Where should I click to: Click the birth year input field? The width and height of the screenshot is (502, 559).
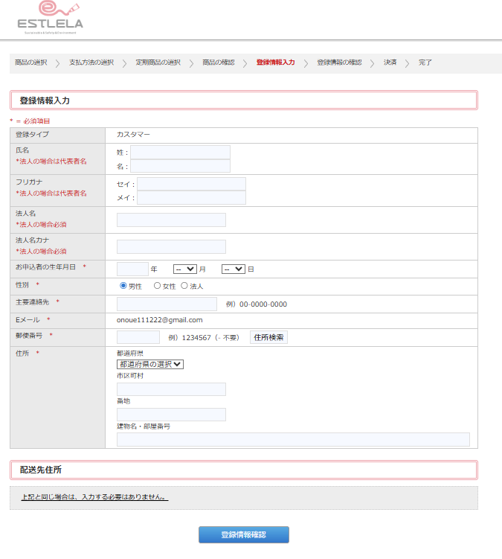coord(132,269)
